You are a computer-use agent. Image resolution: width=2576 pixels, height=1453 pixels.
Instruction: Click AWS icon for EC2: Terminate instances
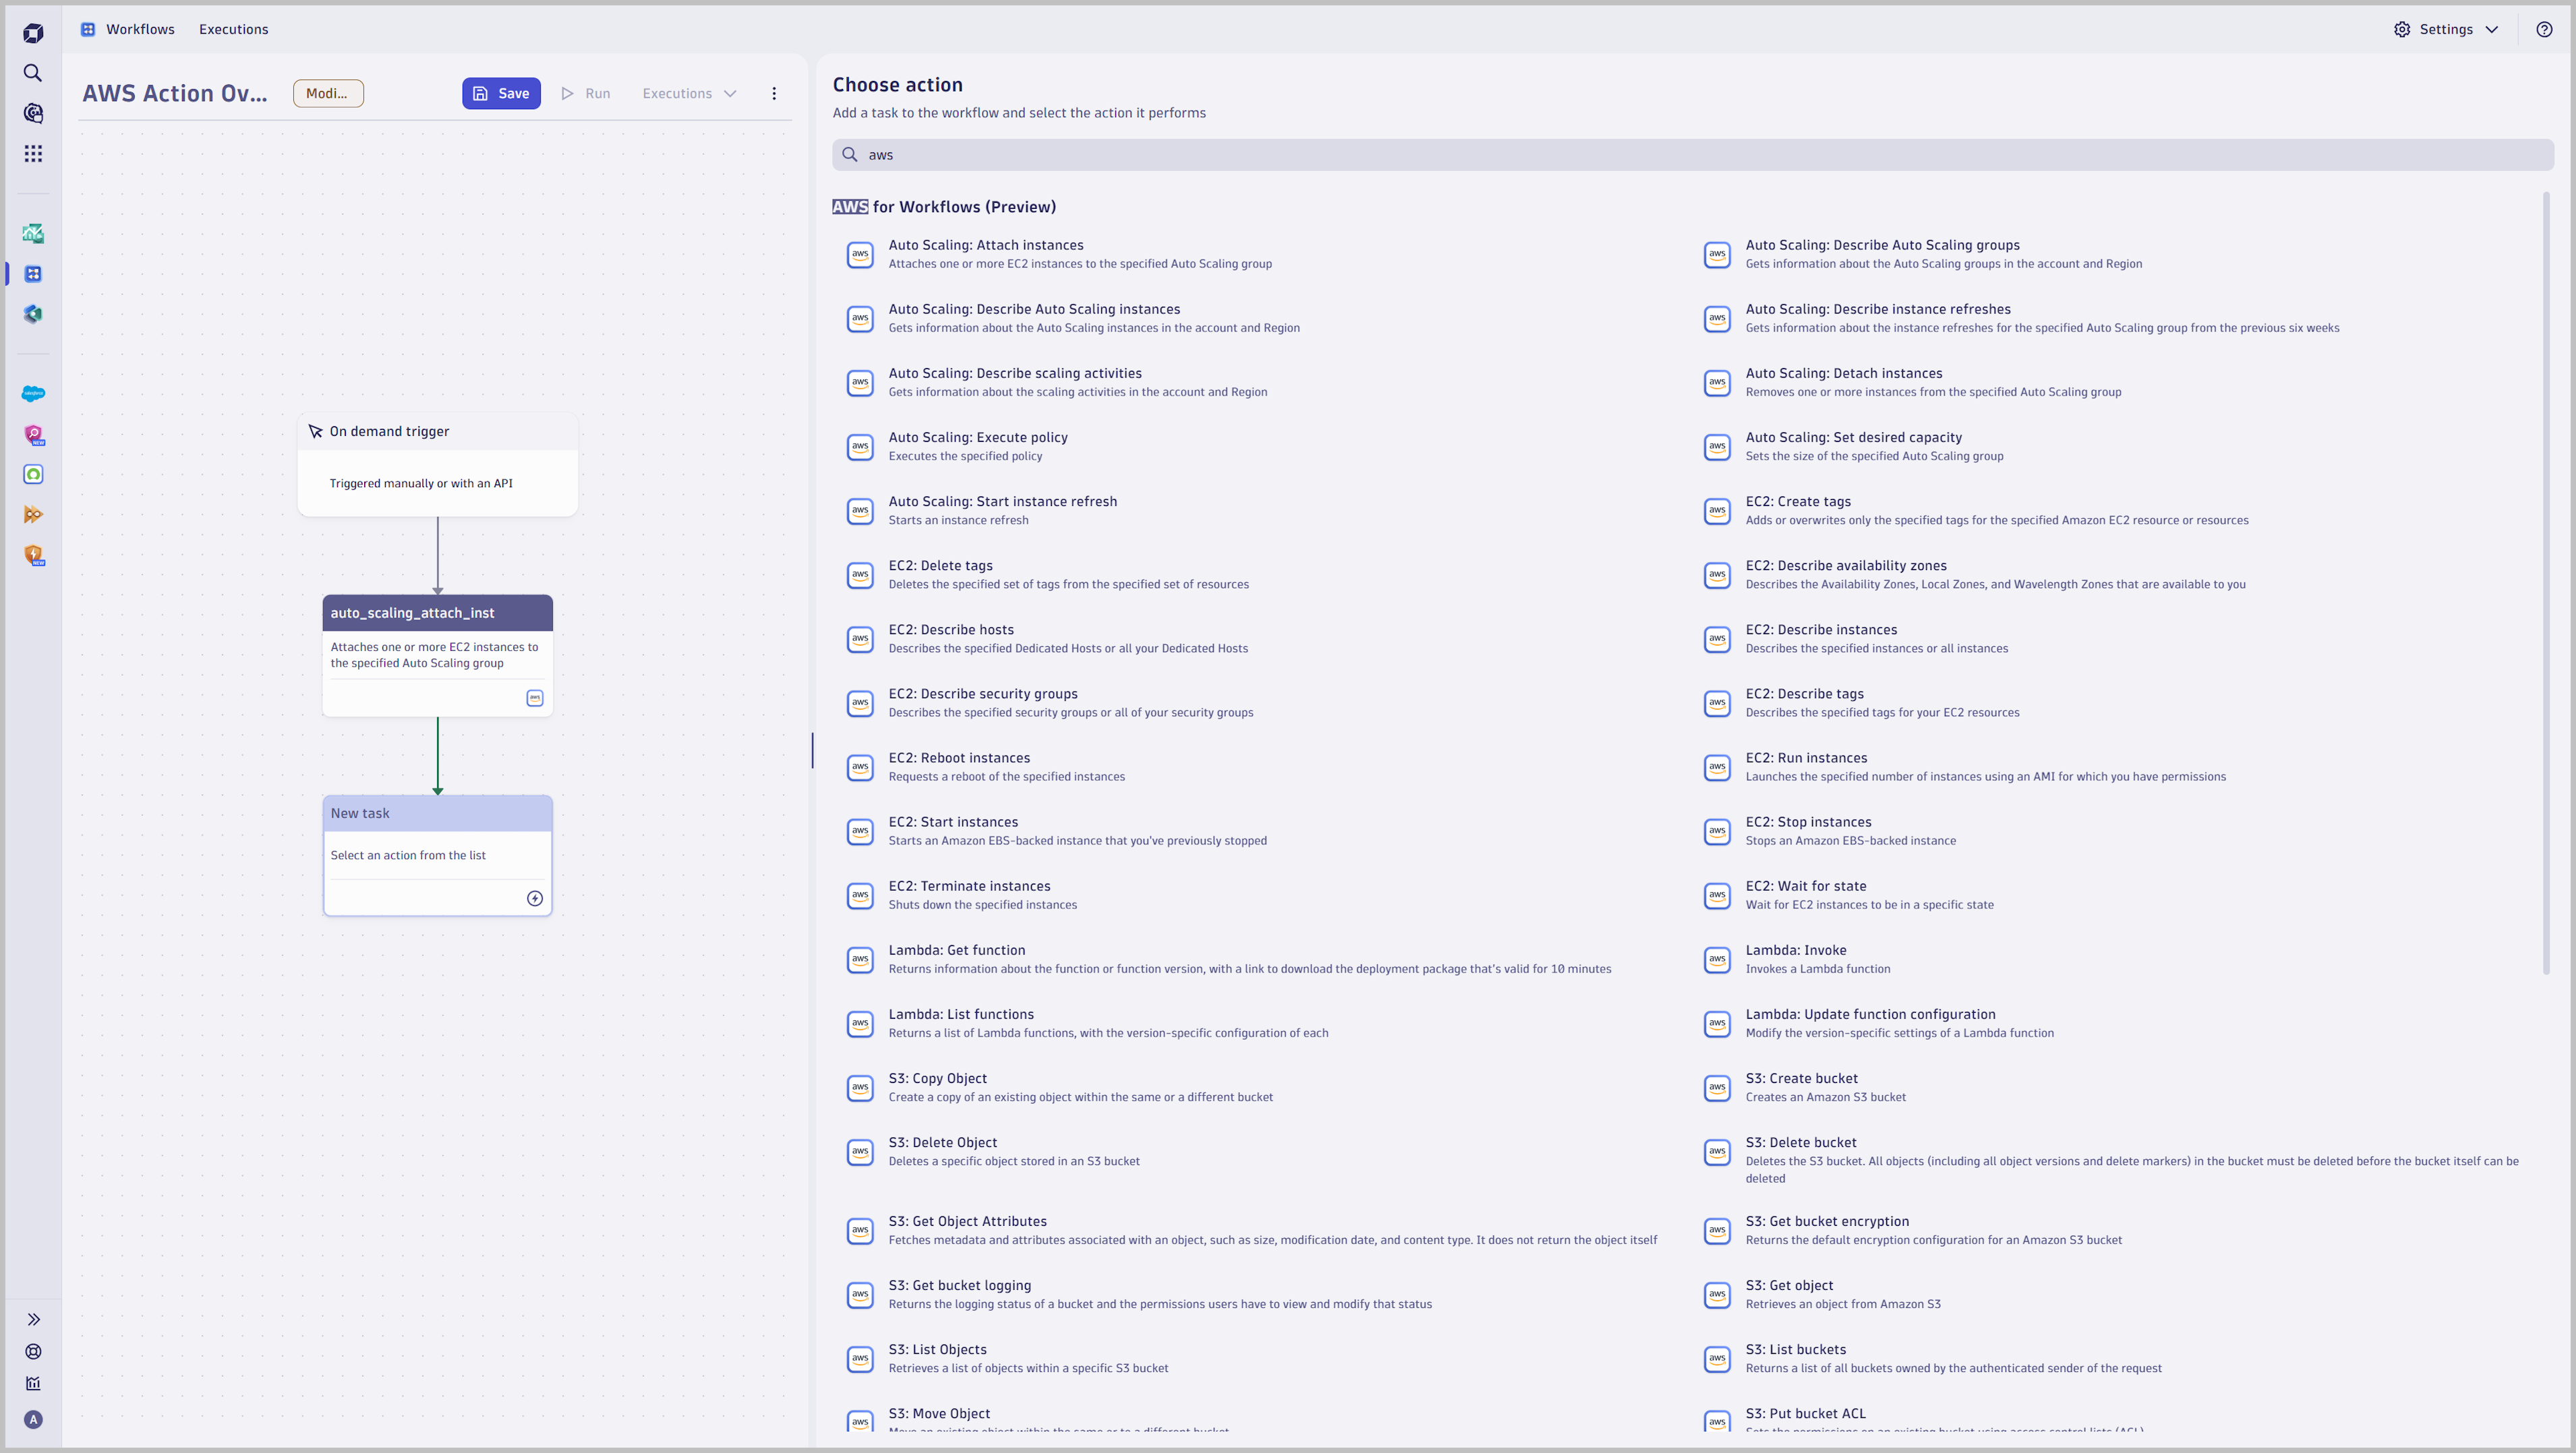click(x=860, y=896)
